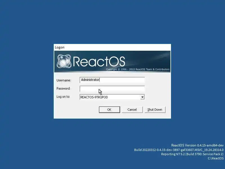Click the C:\ReactOS path text

(x=216, y=158)
